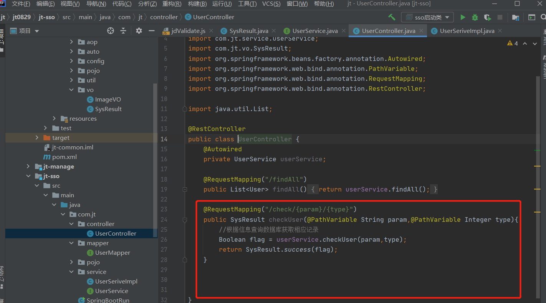Select UserSeriveImpl class in project tree

point(112,281)
